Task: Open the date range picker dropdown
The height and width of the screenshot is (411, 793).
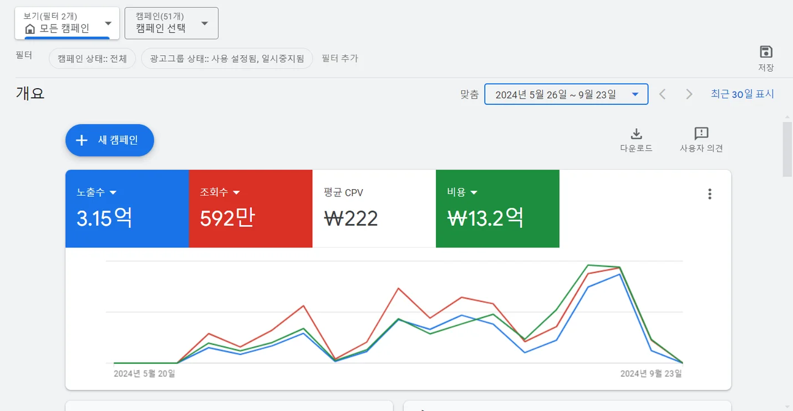Action: tap(566, 94)
